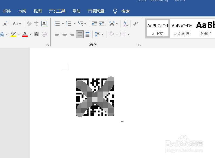Align text left
This screenshot has width=215, height=158.
(x=57, y=34)
